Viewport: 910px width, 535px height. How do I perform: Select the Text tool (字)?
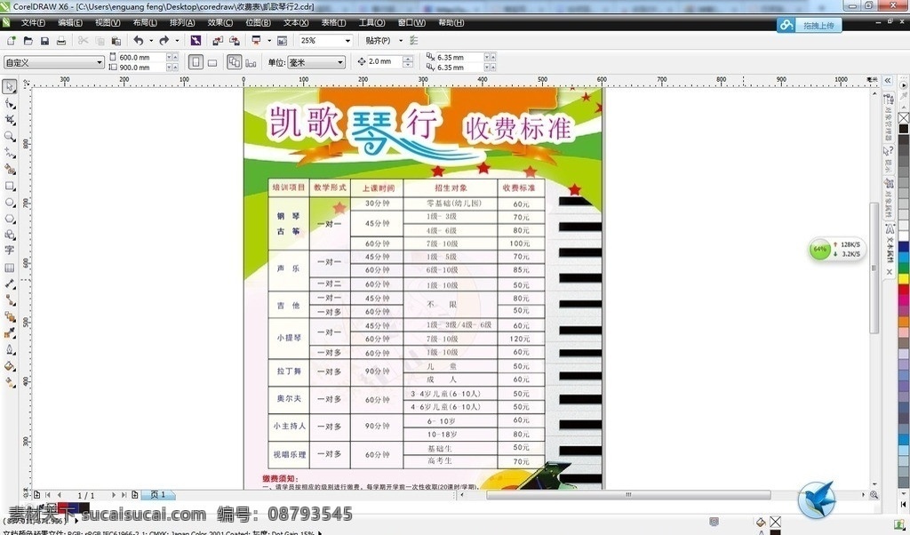9,250
